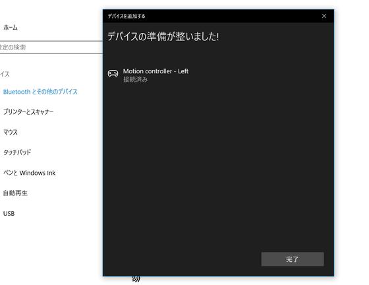Click the デバイス section header in sidebar
369x285 pixels.
[5, 74]
